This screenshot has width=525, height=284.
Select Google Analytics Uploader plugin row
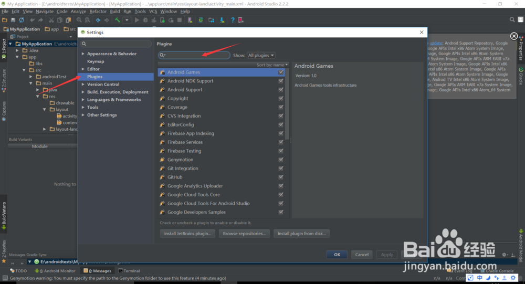click(222, 186)
